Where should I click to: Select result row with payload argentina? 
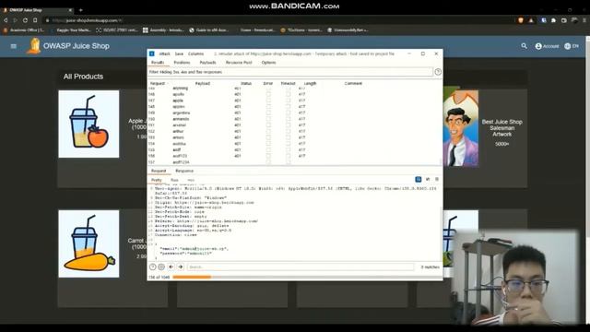tap(295, 113)
